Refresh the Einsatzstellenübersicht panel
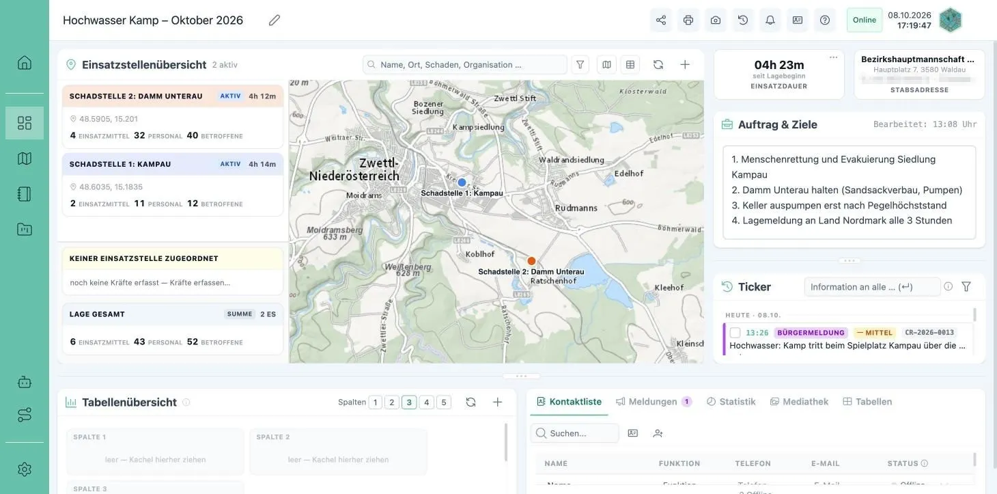The height and width of the screenshot is (494, 997). coord(658,65)
